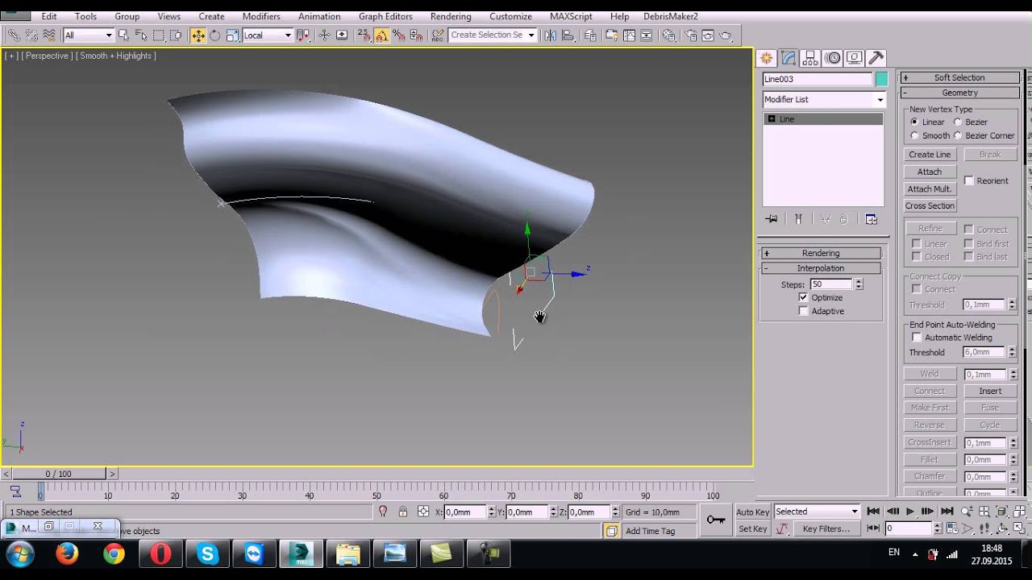Select the Select and Uniform Scale tool
This screenshot has width=1032, height=580.
(x=232, y=35)
